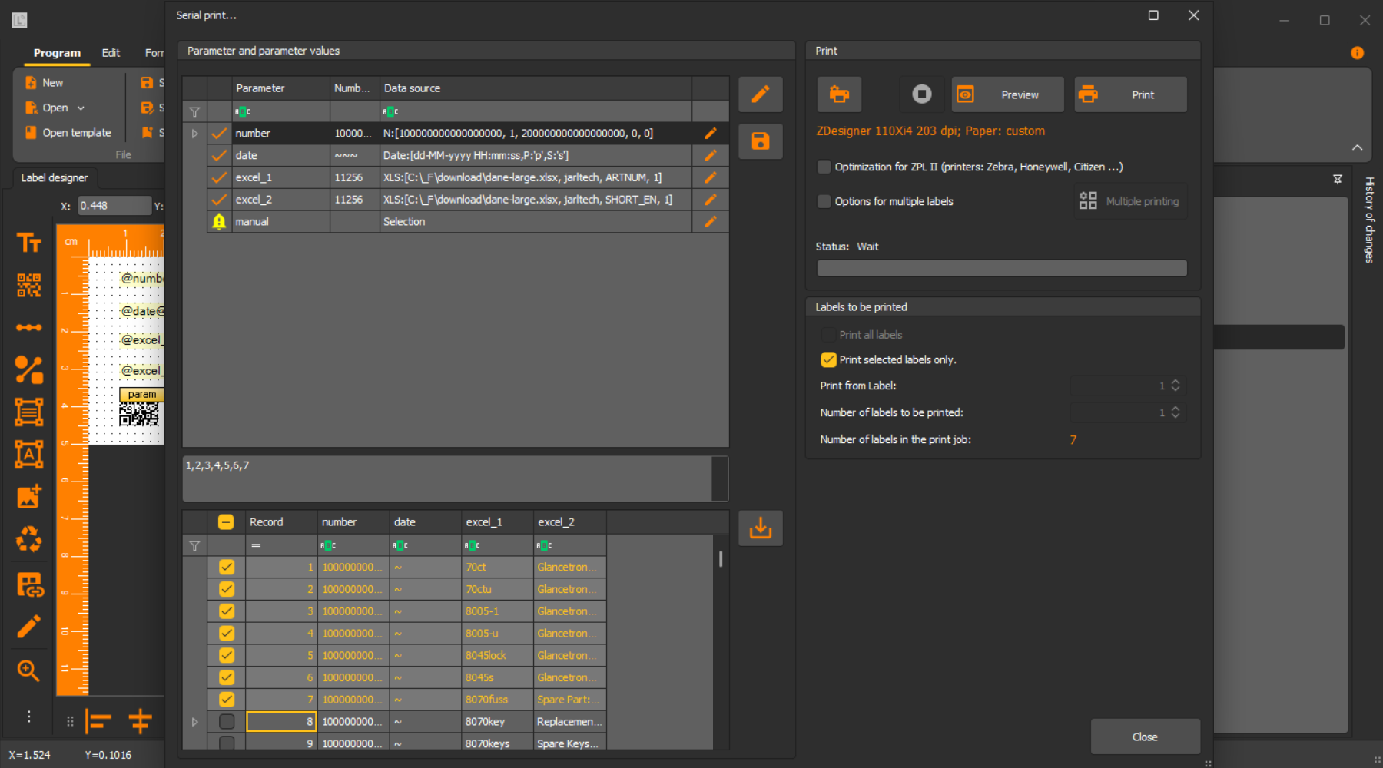Click the zoom magnifier tool

click(28, 670)
